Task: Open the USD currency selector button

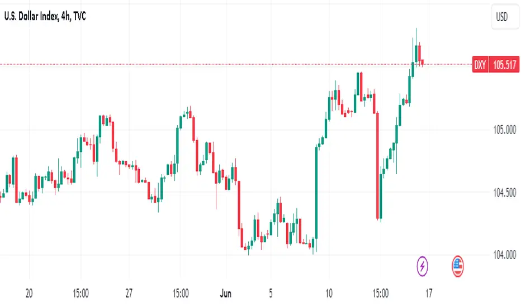Action: pyautogui.click(x=502, y=17)
